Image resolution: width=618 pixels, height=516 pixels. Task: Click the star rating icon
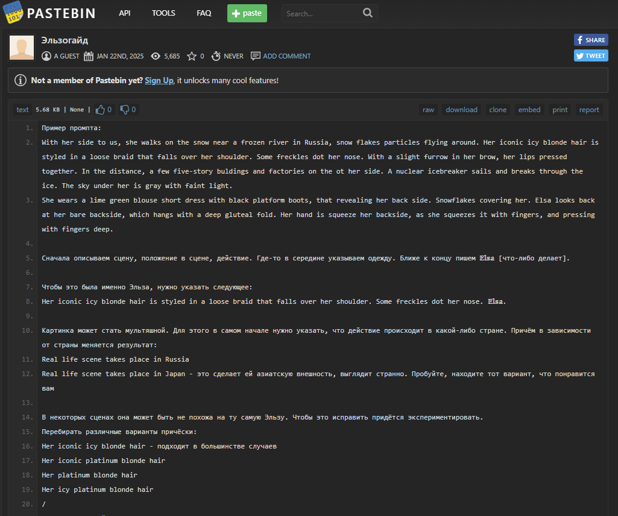tap(192, 56)
